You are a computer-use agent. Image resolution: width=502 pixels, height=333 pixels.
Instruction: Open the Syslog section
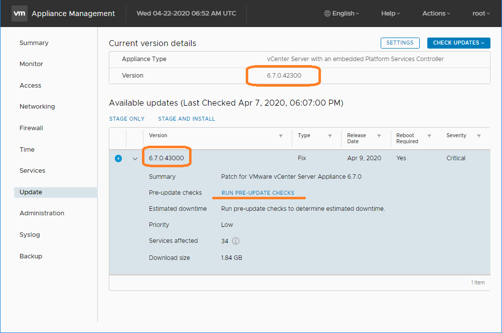click(30, 234)
